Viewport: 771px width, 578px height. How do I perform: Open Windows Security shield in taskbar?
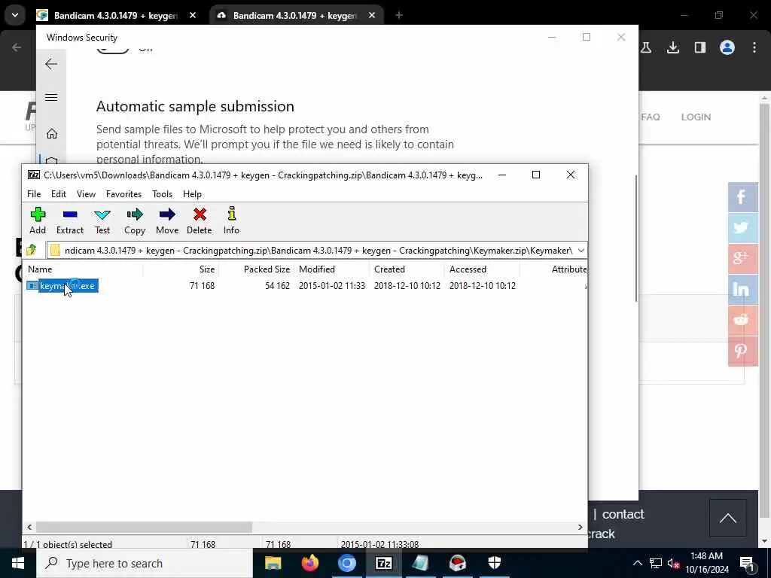[494, 563]
